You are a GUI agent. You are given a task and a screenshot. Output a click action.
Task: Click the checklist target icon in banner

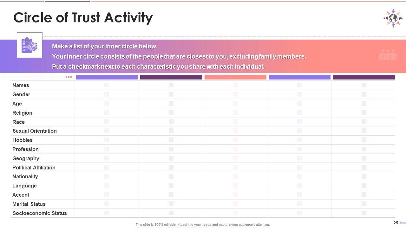click(x=29, y=45)
